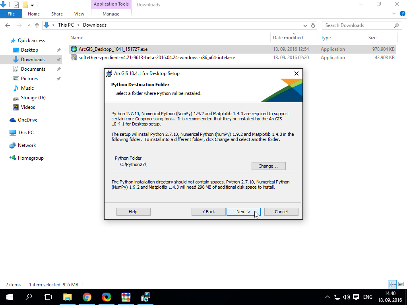The image size is (407, 305).
Task: Open Customize Quick Access Toolbar dropdown
Action: point(32,5)
